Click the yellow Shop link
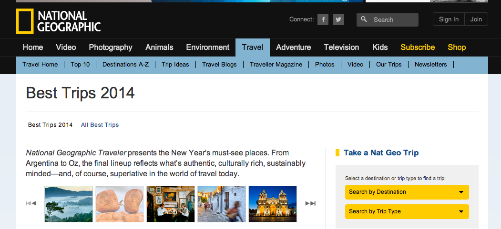 (457, 48)
